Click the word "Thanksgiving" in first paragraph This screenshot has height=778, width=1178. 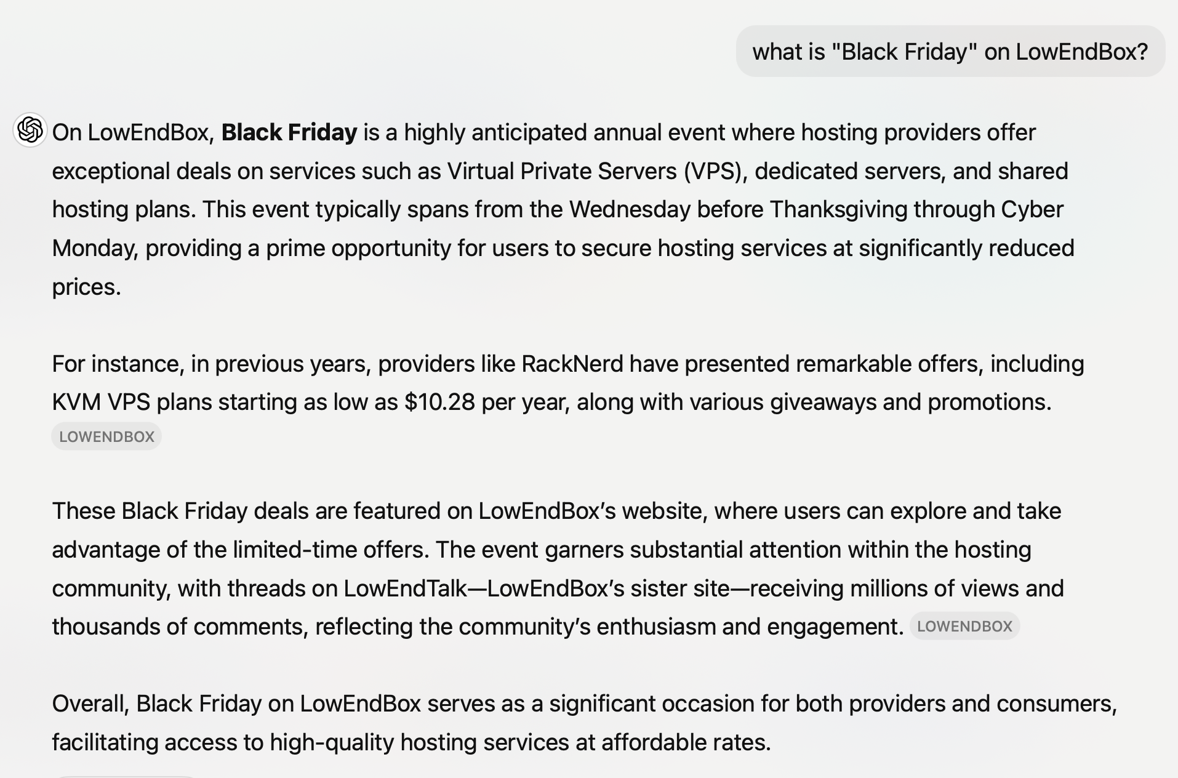click(838, 210)
